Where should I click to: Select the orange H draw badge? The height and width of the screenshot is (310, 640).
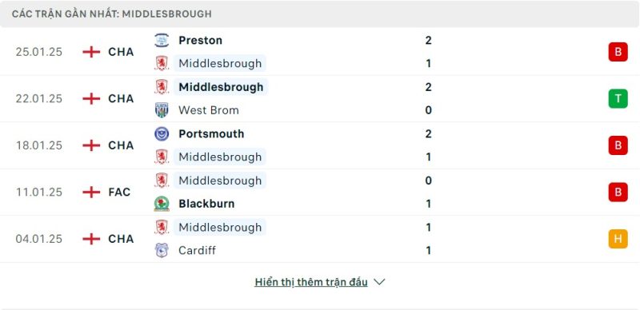[618, 239]
